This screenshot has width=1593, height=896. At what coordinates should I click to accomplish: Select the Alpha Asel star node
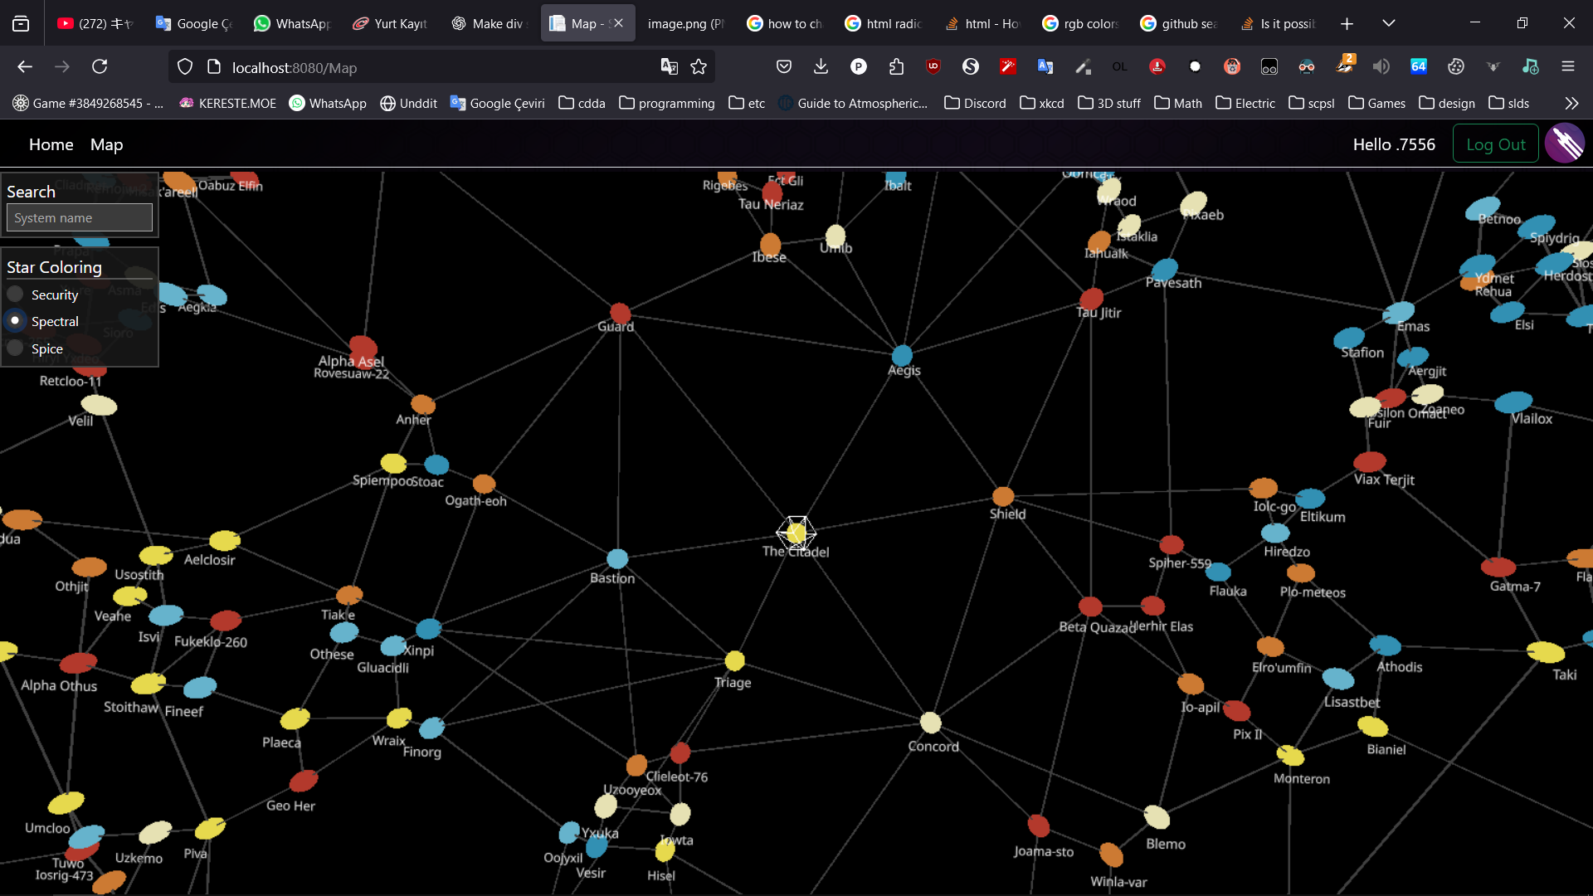(363, 347)
